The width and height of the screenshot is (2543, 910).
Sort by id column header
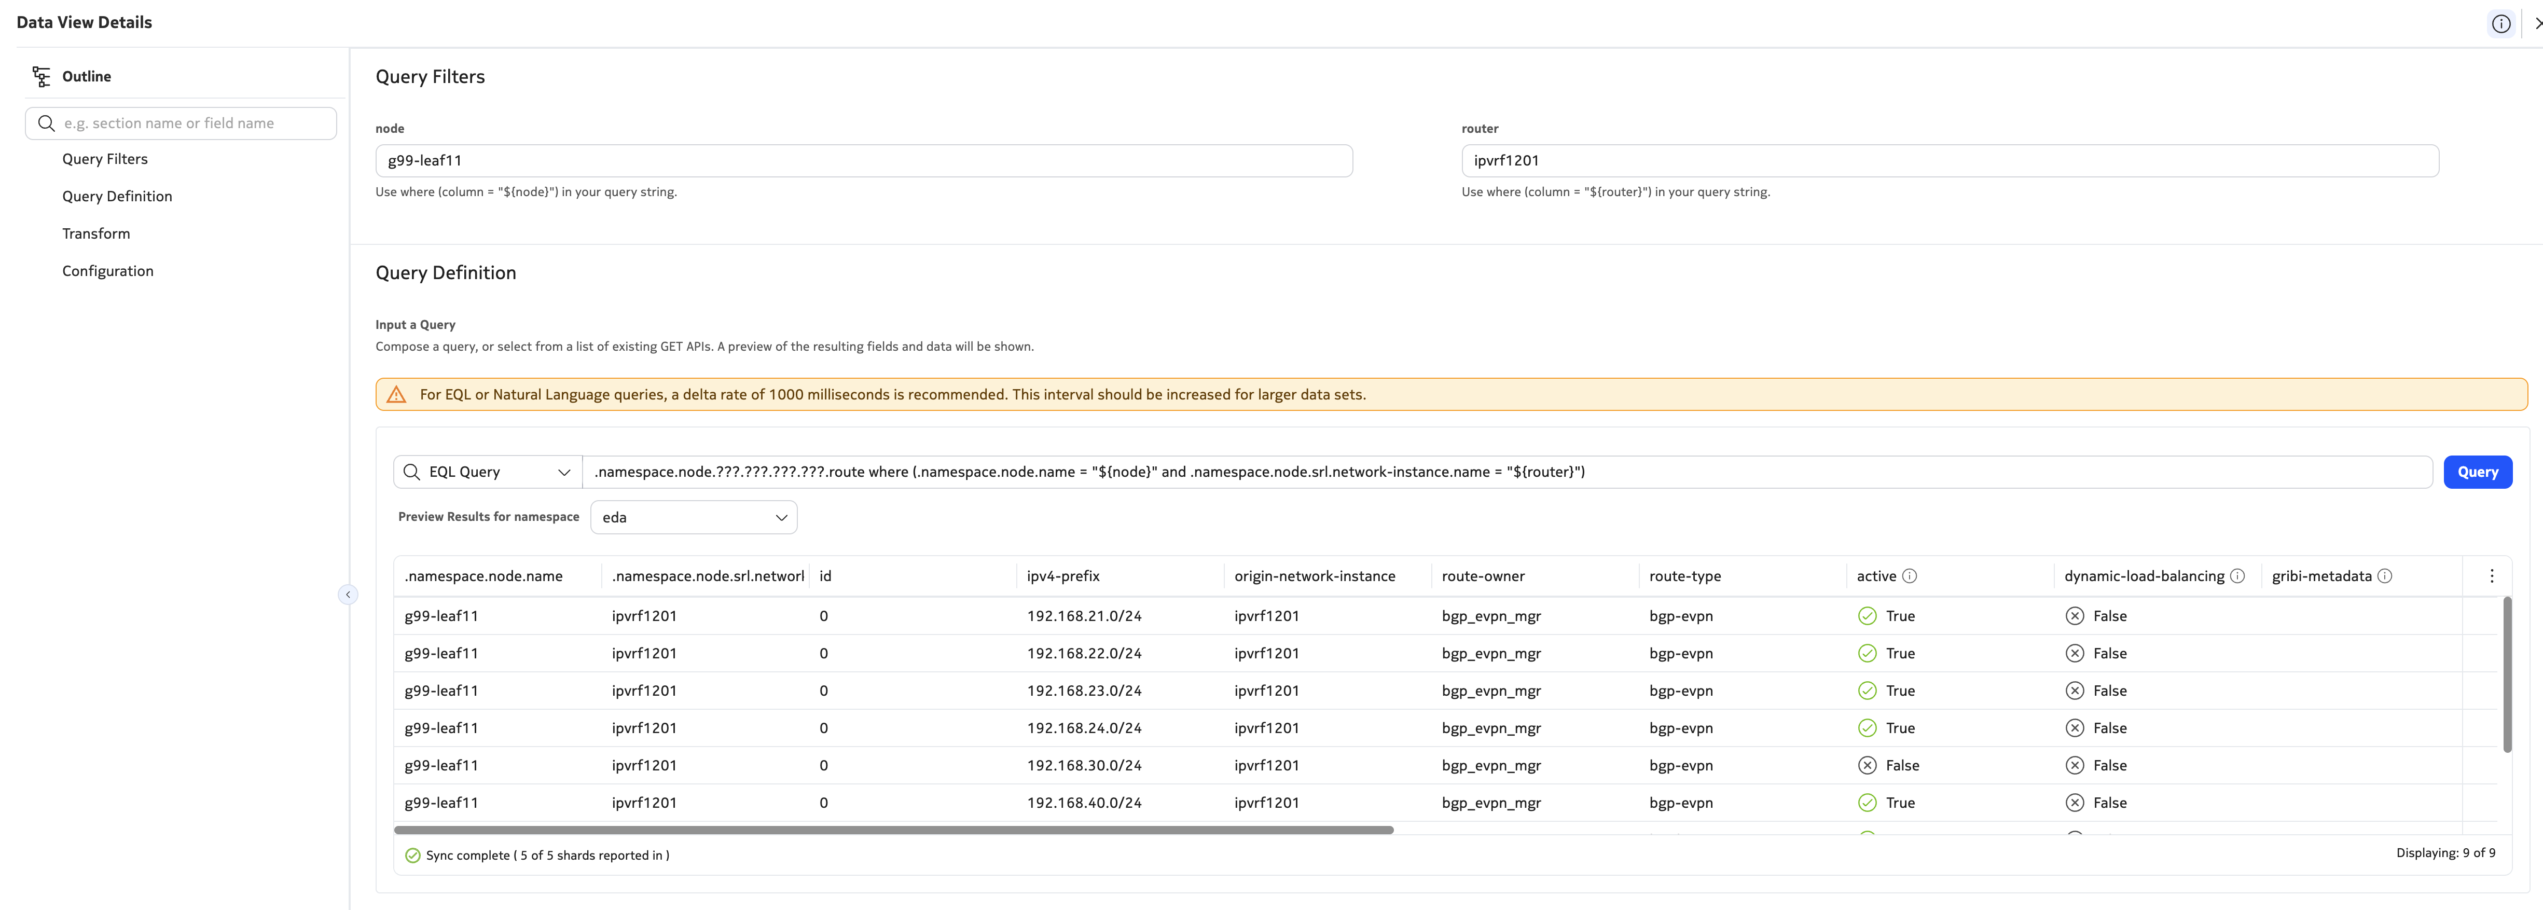[824, 576]
